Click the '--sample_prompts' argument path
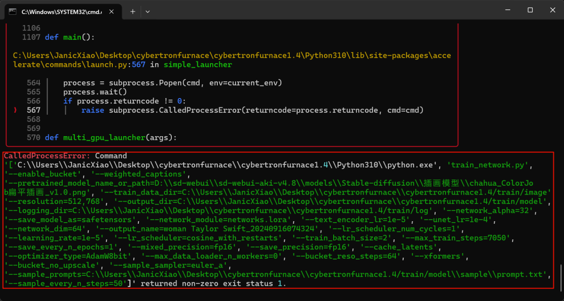The image size is (564, 301). coord(275,274)
